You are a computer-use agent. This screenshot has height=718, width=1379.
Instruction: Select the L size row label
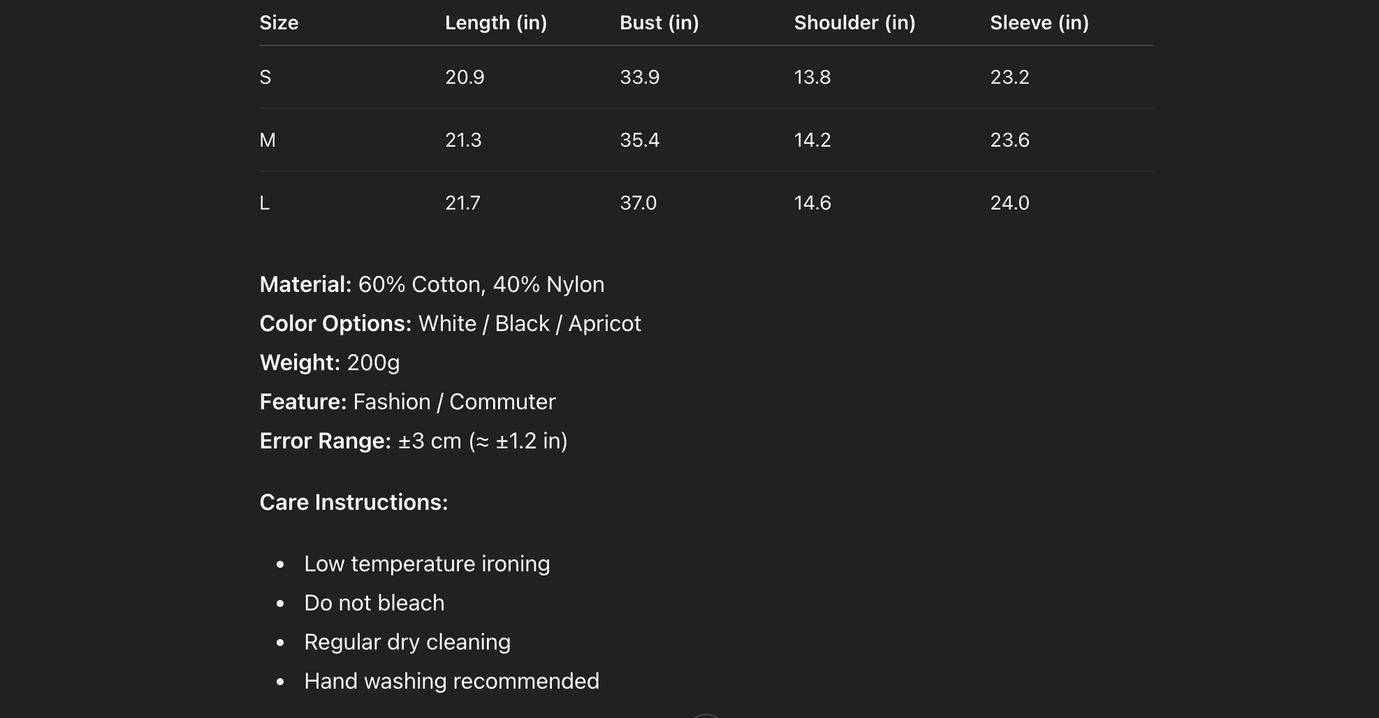[x=264, y=203]
